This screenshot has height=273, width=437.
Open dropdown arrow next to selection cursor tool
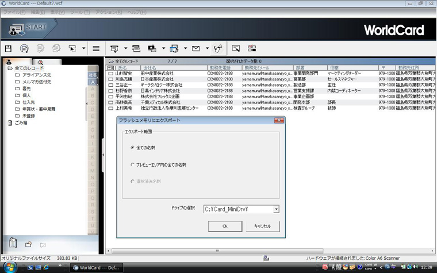coord(83,48)
